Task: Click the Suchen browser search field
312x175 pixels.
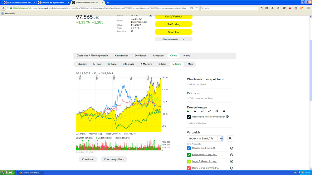Action: pos(229,8)
